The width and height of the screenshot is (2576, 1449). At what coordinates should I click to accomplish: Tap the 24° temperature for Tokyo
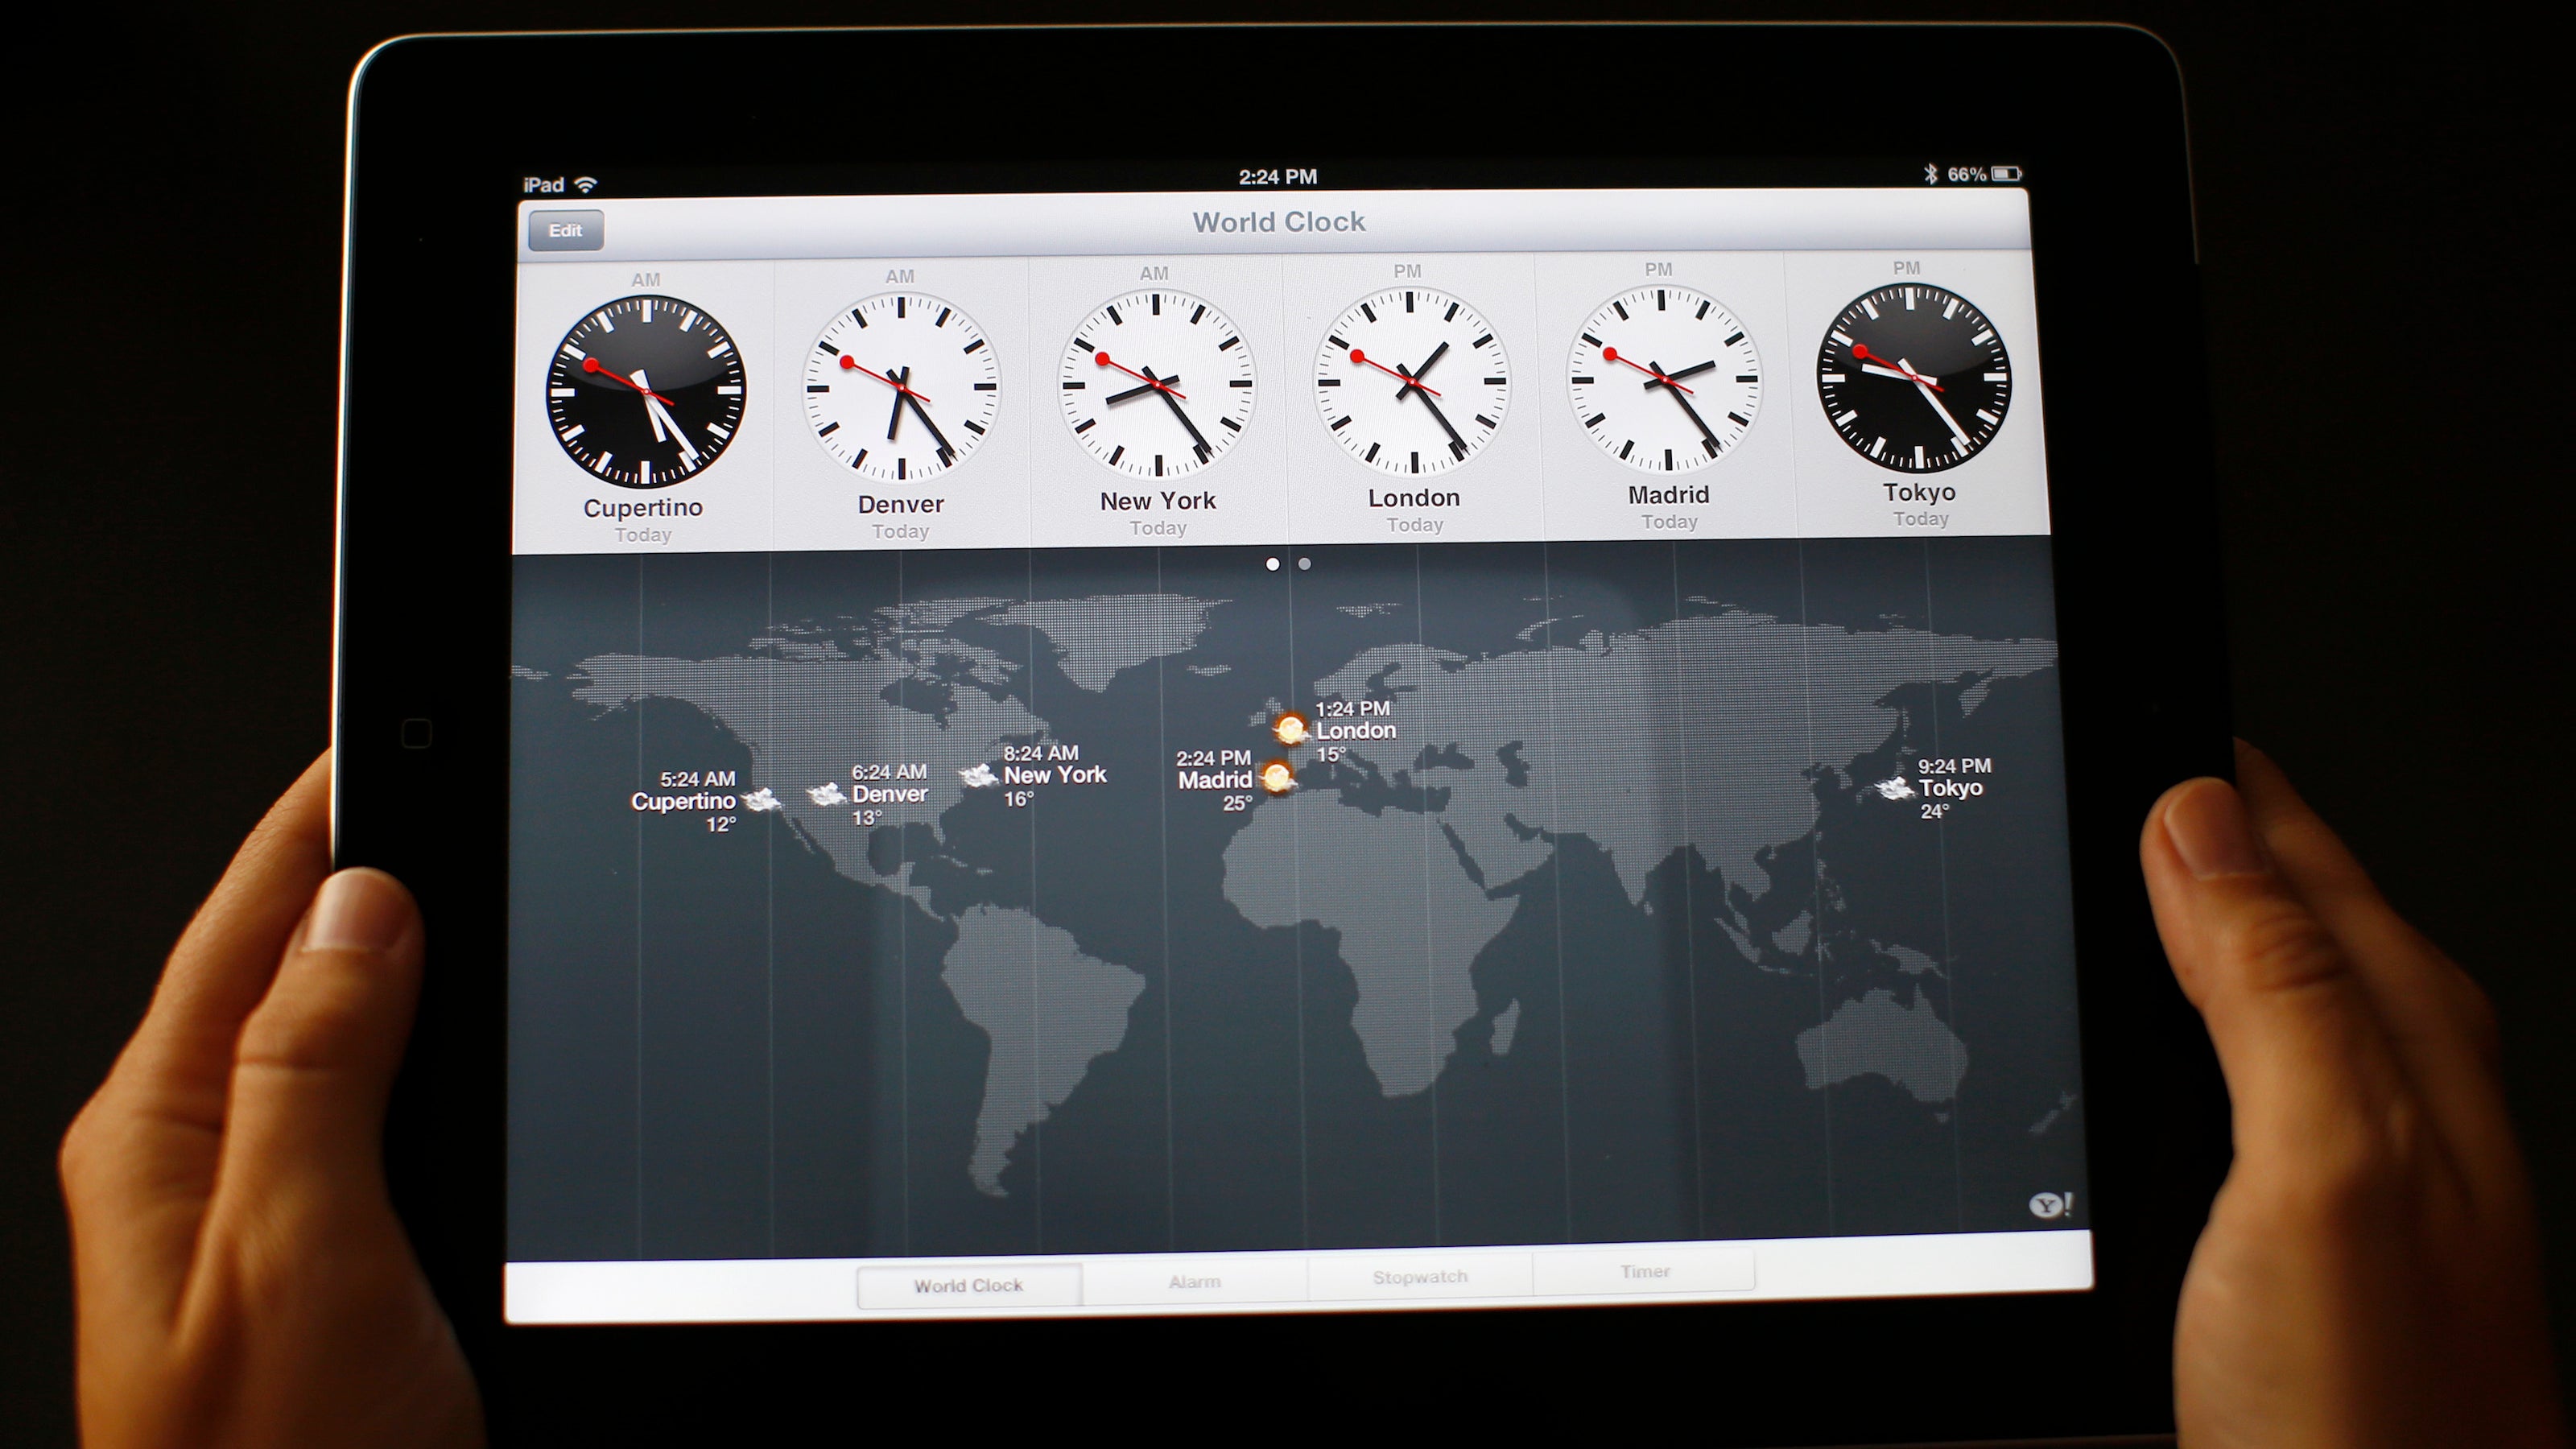coord(1934,811)
